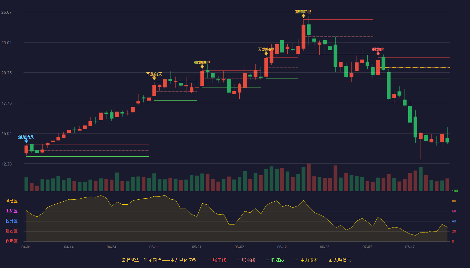Click the 05-21 date label
470x268 pixels.
tap(197, 247)
